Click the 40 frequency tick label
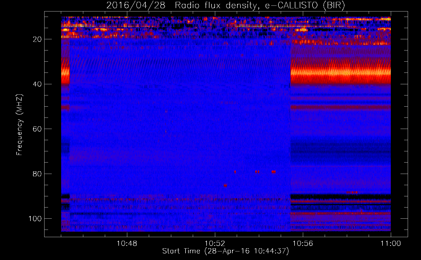 click(x=37, y=84)
